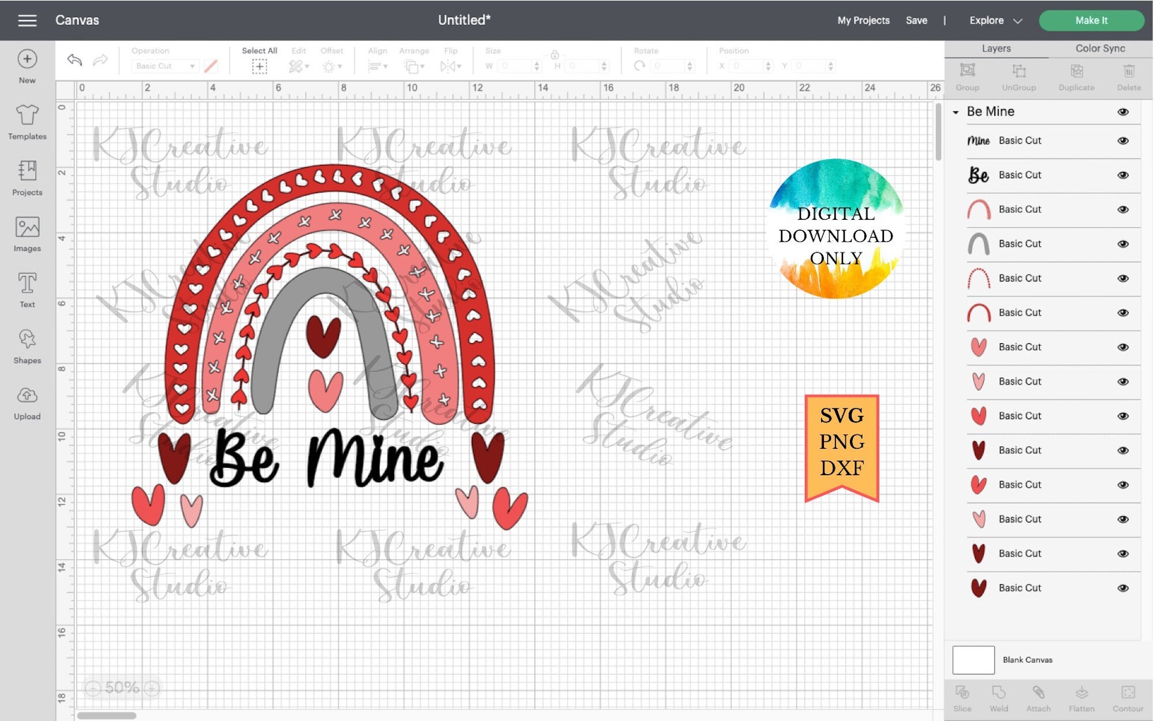
Task: Open the Upload panel
Action: pyautogui.click(x=27, y=403)
